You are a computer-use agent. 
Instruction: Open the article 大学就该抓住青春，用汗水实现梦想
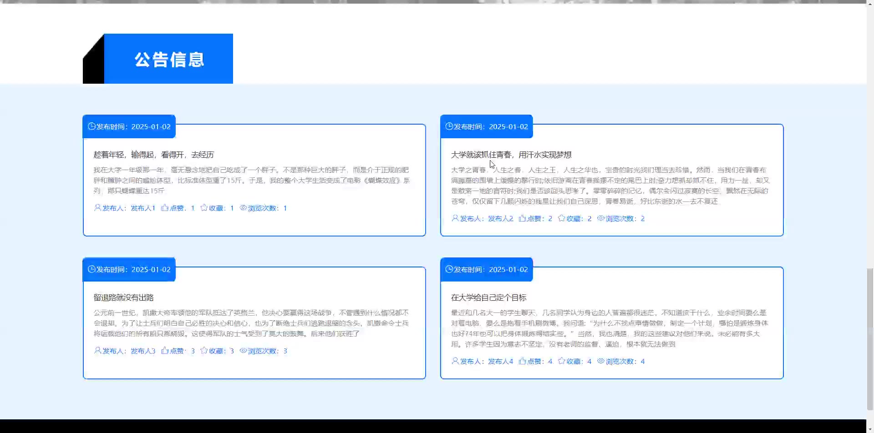click(x=511, y=155)
